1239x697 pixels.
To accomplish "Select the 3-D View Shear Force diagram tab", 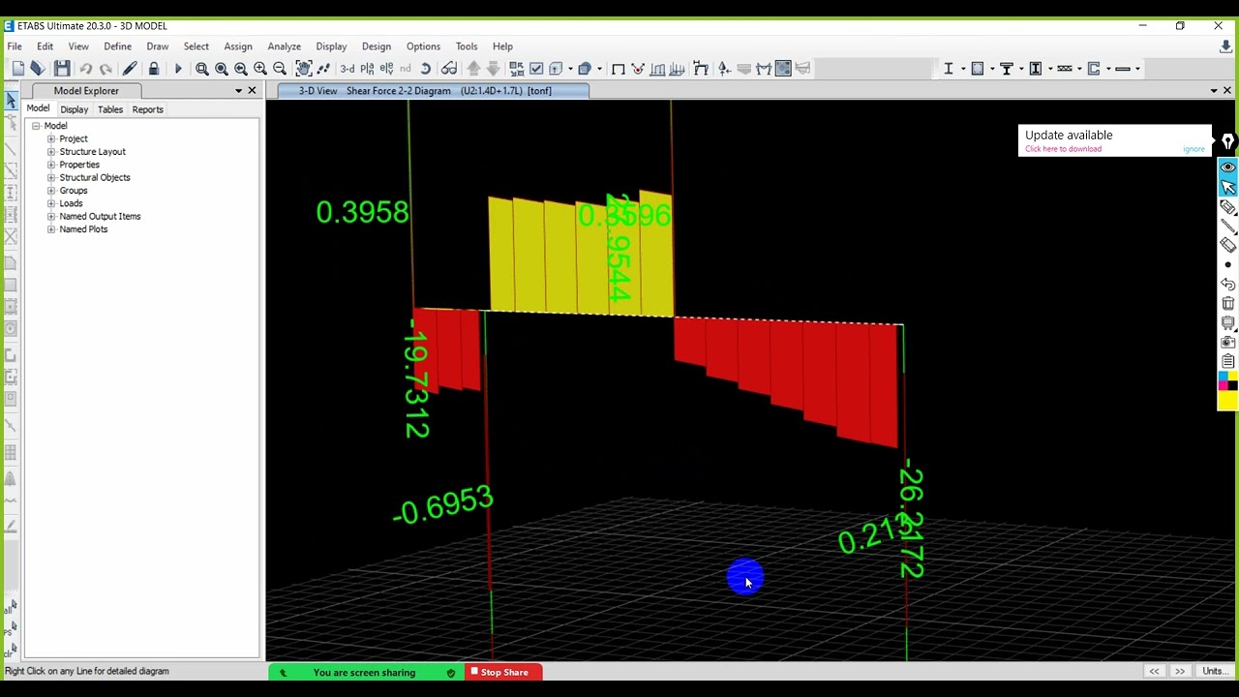I will click(432, 91).
